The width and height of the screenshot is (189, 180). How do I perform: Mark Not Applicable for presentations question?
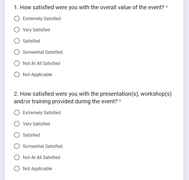point(17,169)
